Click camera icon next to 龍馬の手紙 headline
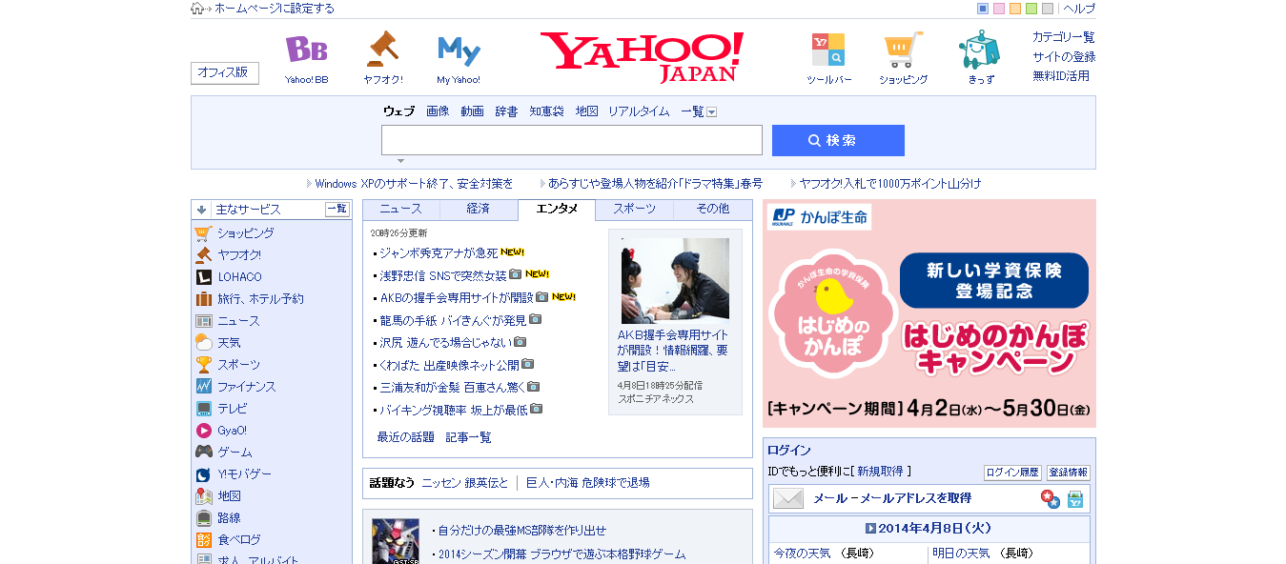 pyautogui.click(x=536, y=319)
